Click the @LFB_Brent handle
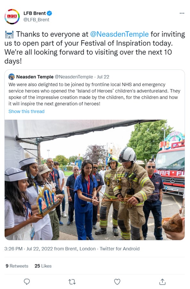Viewport: 190px width, 289px height. click(x=36, y=20)
